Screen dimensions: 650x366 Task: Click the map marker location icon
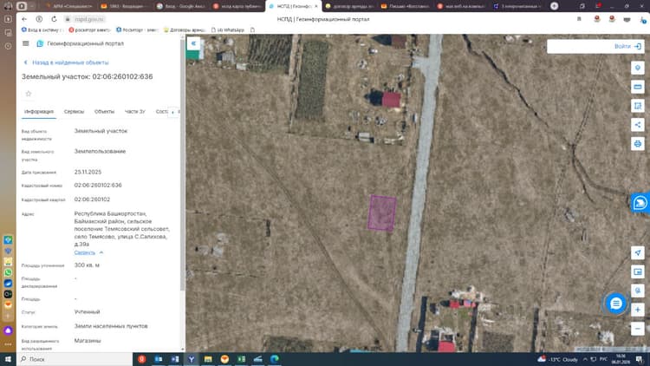click(637, 68)
